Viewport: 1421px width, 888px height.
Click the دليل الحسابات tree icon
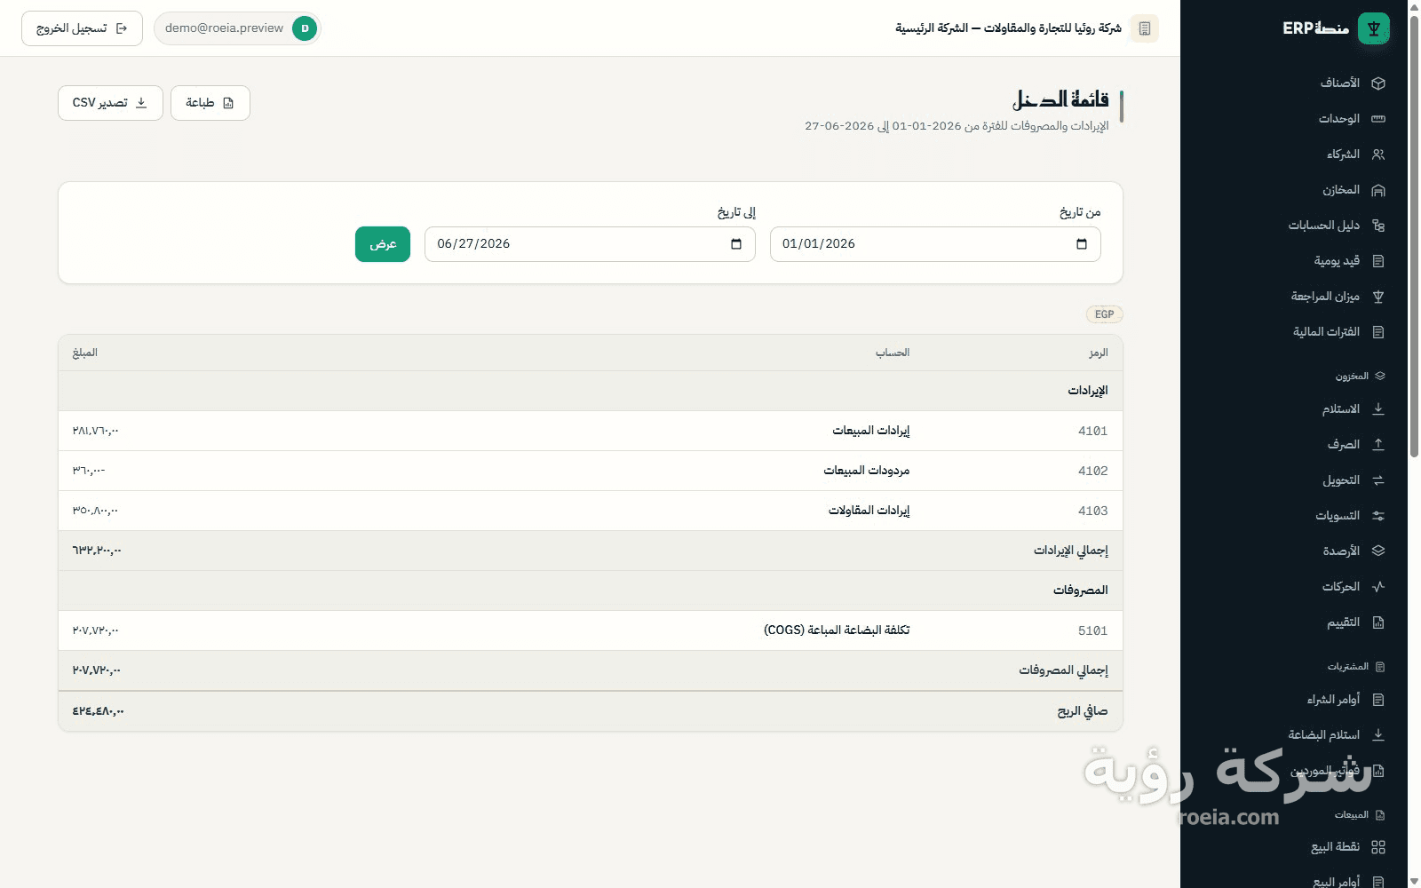(x=1378, y=226)
